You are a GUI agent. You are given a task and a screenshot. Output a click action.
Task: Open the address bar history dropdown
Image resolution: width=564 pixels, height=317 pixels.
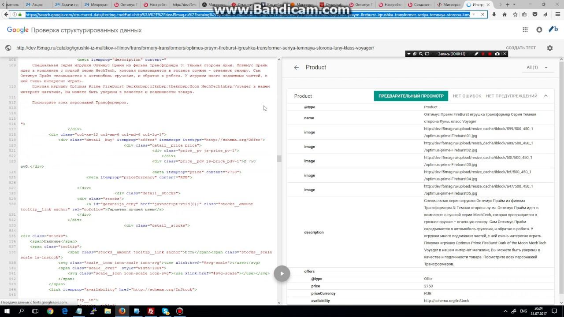pyautogui.click(x=474, y=15)
